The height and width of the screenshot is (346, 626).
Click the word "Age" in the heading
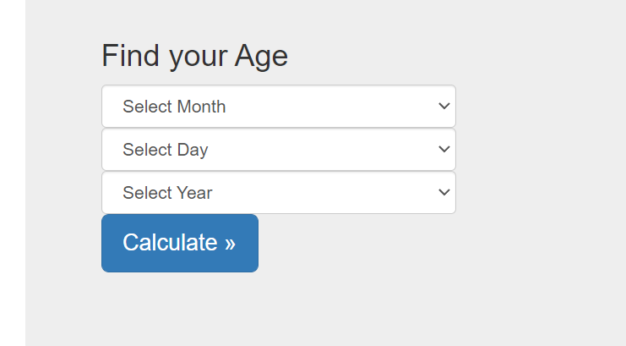(261, 57)
